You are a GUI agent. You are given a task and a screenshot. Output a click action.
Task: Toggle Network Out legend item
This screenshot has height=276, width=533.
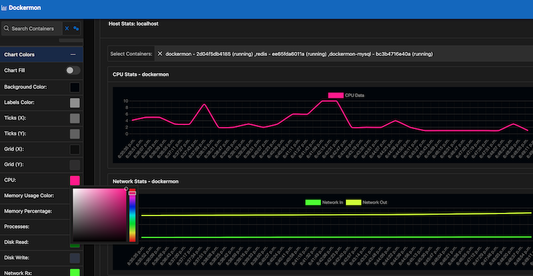(x=366, y=202)
